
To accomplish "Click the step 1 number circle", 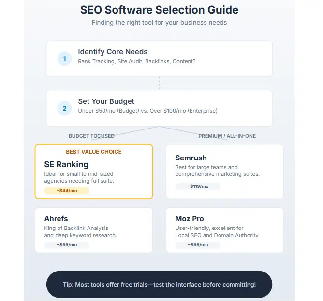I will pyautogui.click(x=64, y=58).
